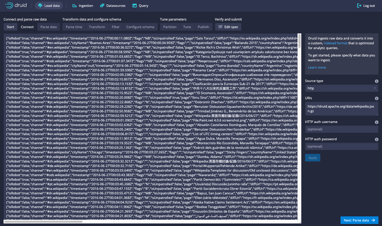Switch to the Transform step
Screen dimensions: 382x226
(97, 27)
